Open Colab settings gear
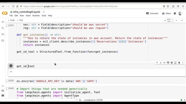 coord(175,14)
